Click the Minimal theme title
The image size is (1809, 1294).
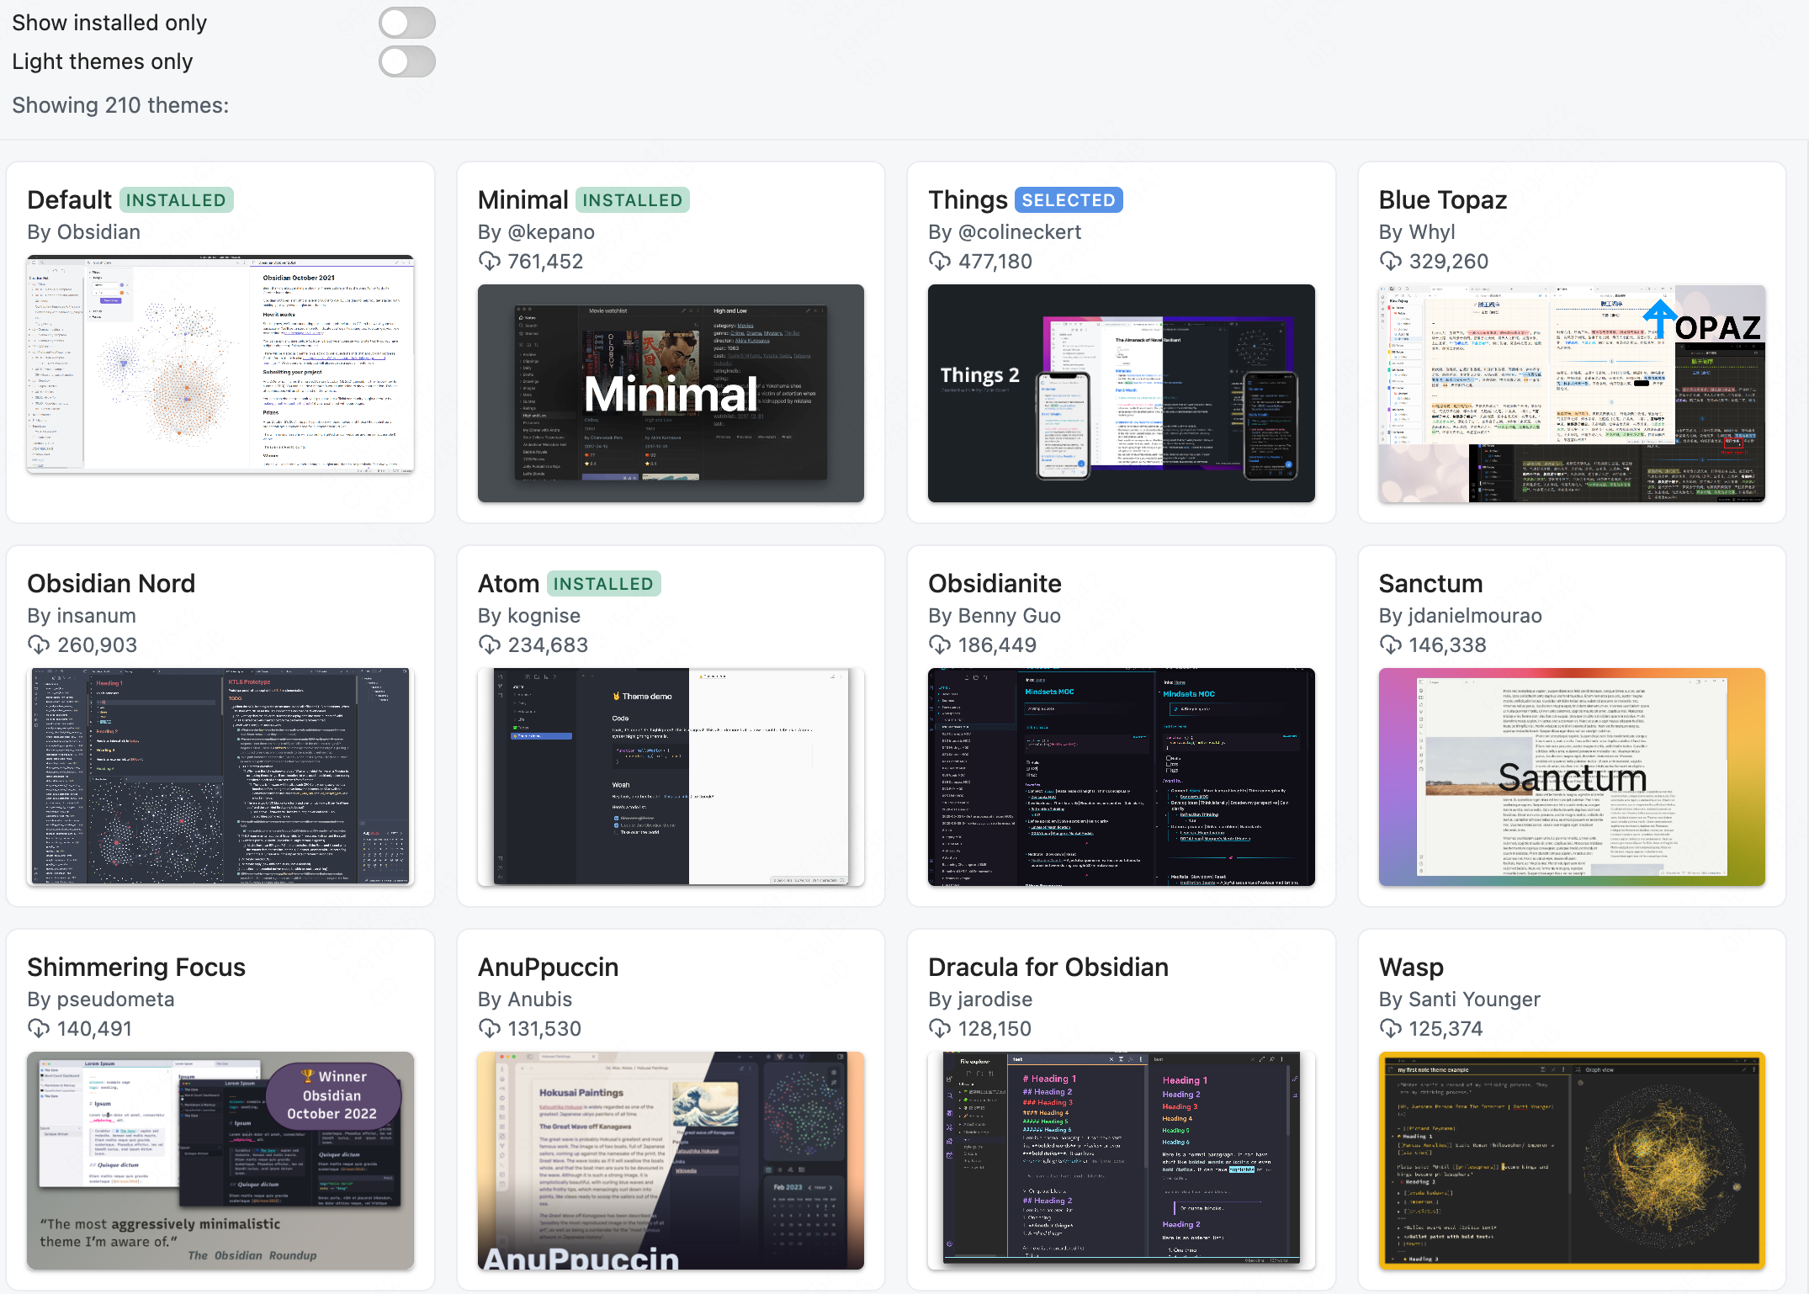(x=523, y=200)
